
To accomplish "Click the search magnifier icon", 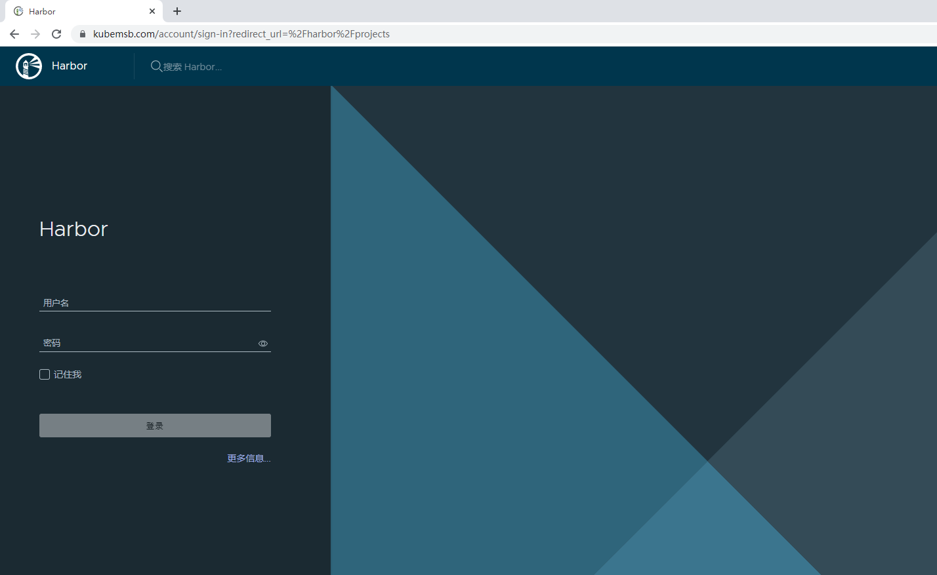I will tap(156, 66).
